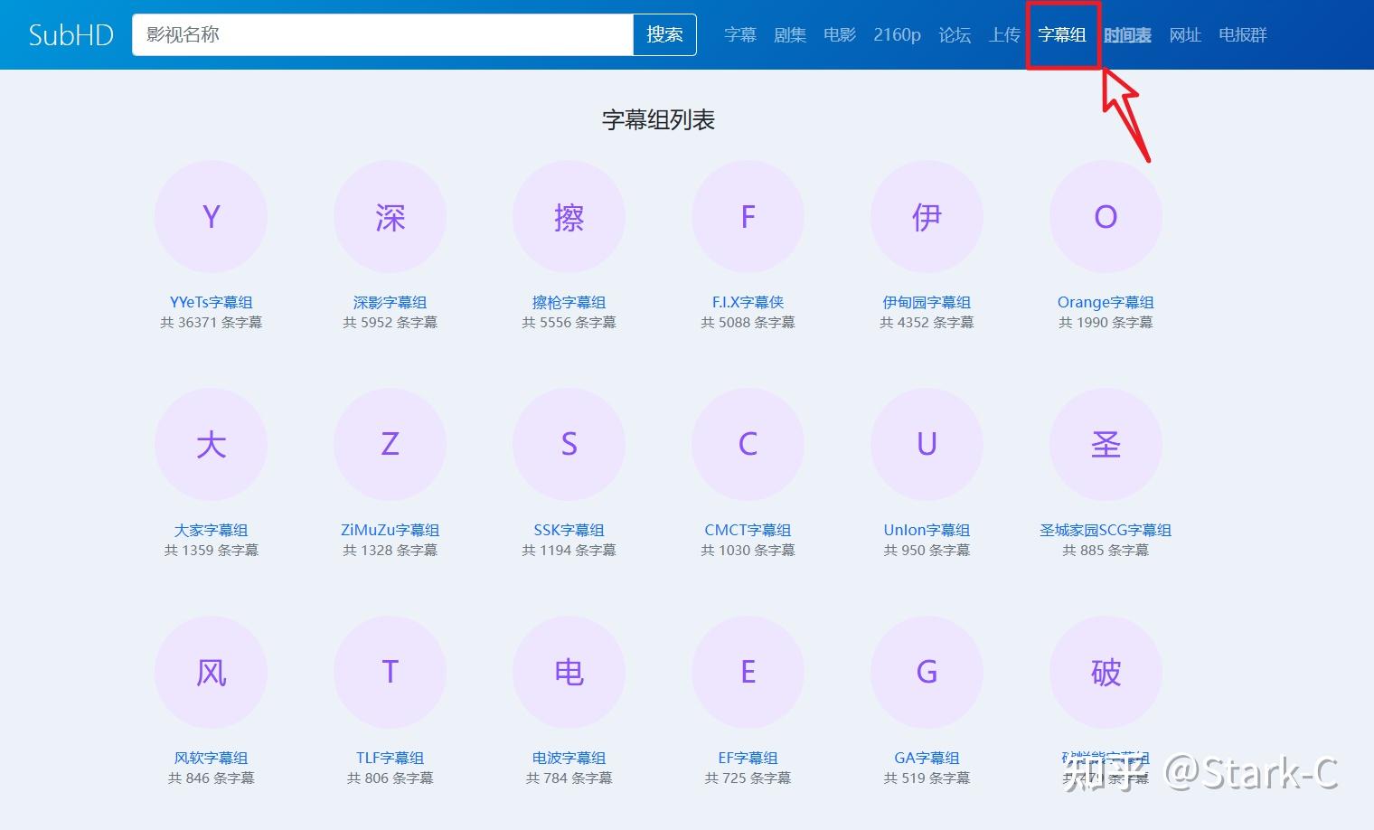The height and width of the screenshot is (830, 1374).
Task: Switch to the 2160p section
Action: [x=897, y=34]
